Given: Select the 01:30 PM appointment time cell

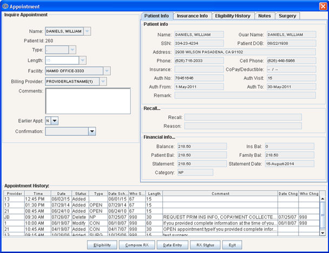Looking at the screenshot, I should [38, 205].
